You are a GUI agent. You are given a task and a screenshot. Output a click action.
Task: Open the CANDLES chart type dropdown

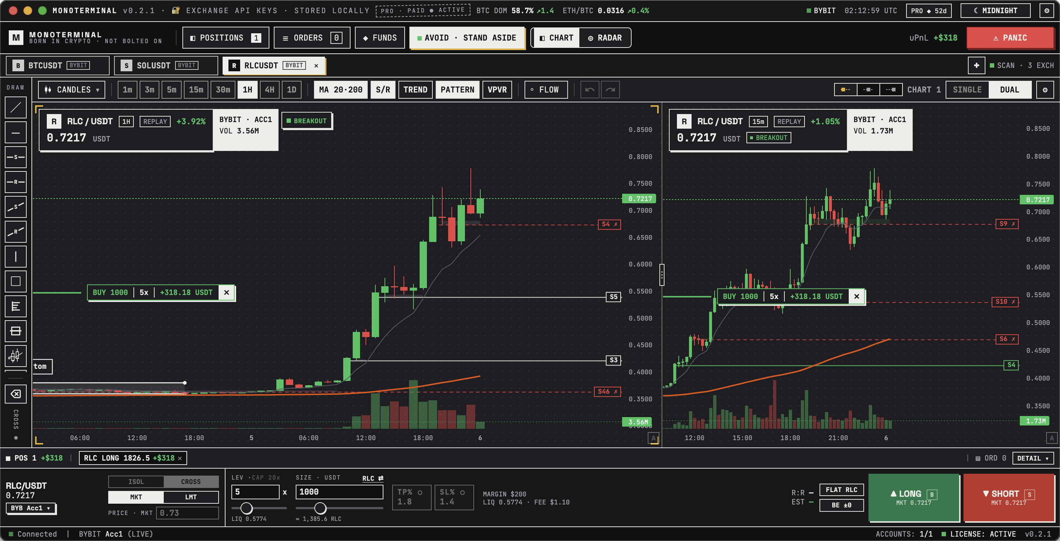click(72, 90)
